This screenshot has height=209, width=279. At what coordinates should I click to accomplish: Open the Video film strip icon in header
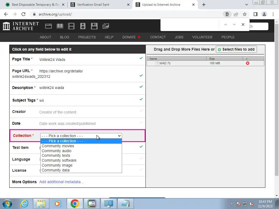[x=71, y=26]
